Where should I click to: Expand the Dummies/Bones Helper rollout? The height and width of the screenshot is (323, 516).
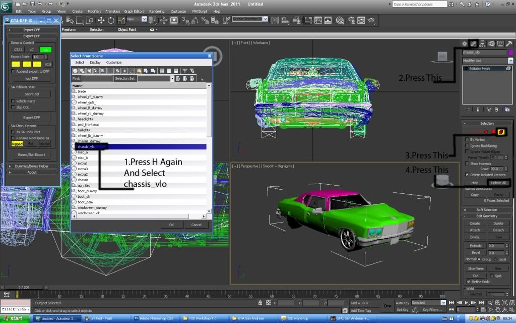coord(32,166)
